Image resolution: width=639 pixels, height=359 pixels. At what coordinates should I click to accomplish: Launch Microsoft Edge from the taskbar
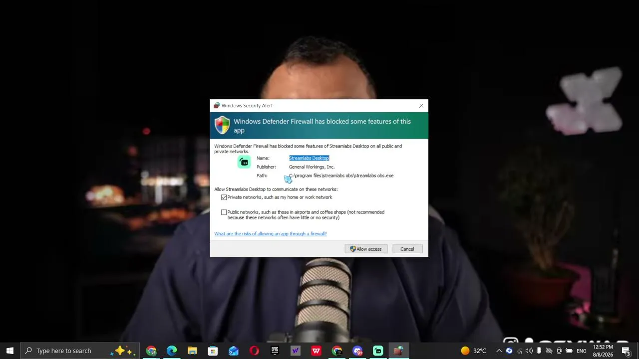pos(172,351)
